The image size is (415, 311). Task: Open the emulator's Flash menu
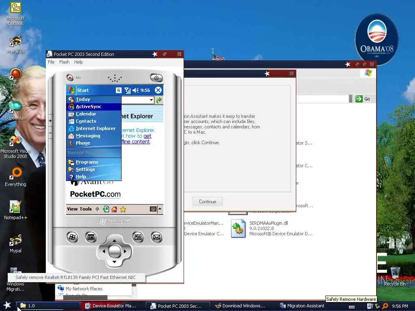pyautogui.click(x=64, y=62)
